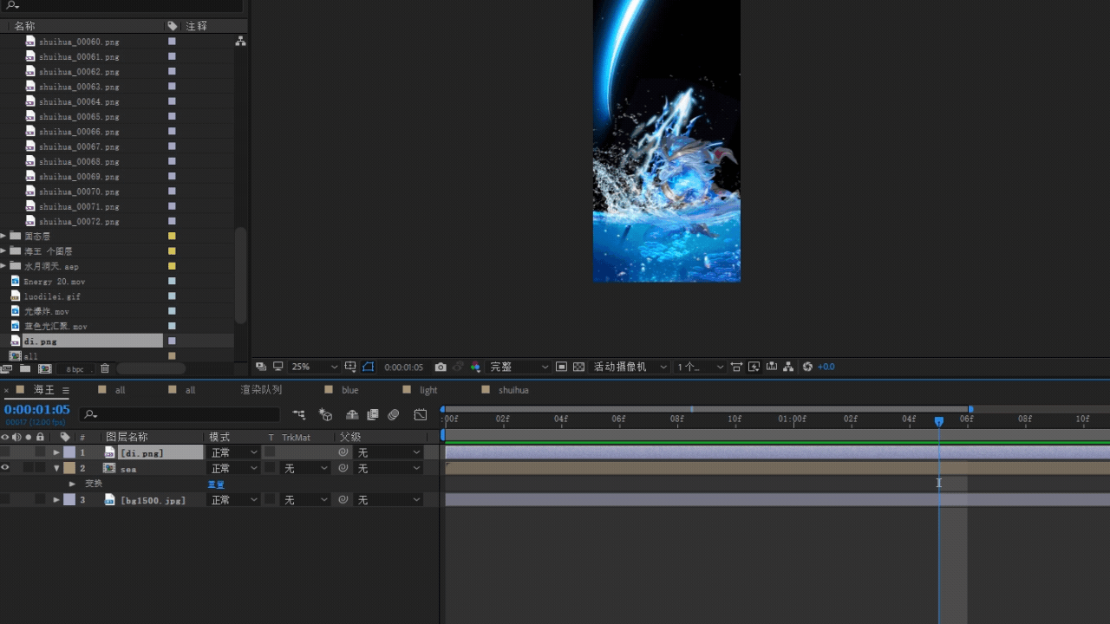Show the di.png layer via its eye box

click(x=5, y=452)
